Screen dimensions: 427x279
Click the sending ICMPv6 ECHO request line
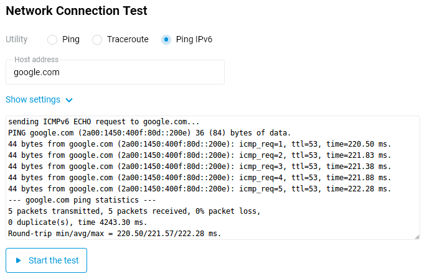click(x=104, y=122)
